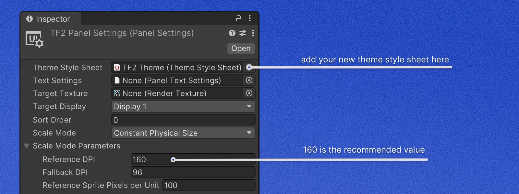Click the Reference DPI label
This screenshot has height=194, width=519.
(69, 159)
